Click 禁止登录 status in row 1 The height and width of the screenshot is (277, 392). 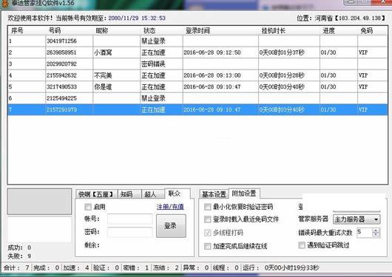click(x=153, y=41)
